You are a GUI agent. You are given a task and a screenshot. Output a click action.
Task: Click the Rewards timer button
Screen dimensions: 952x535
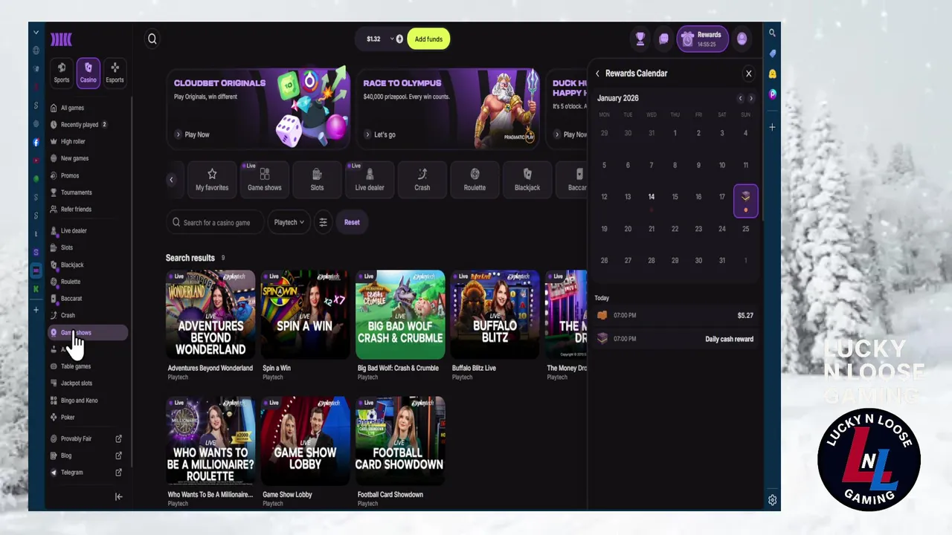click(x=702, y=39)
